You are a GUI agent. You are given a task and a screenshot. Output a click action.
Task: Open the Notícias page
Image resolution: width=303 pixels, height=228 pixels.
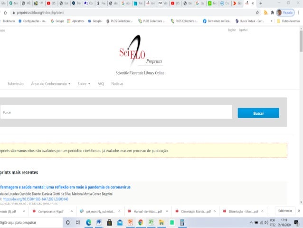117,84
